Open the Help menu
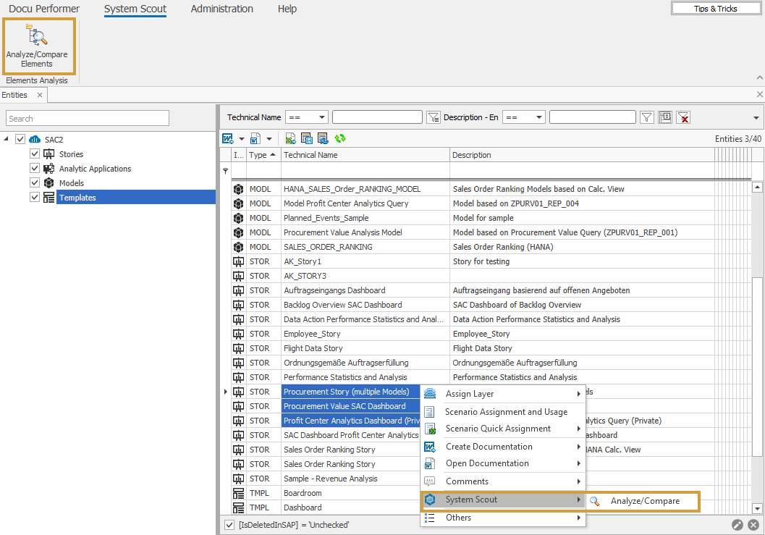The width and height of the screenshot is (765, 535). pyautogui.click(x=287, y=9)
